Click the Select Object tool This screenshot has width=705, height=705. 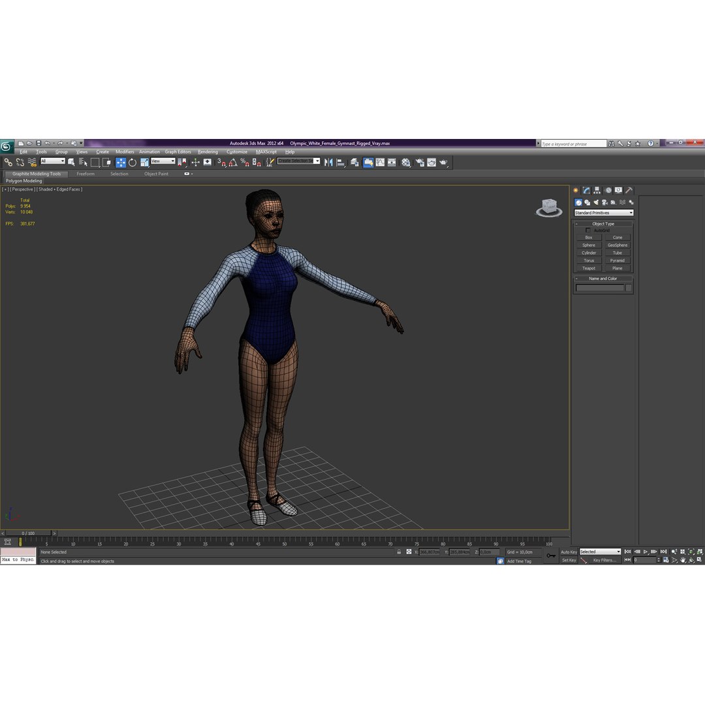click(x=71, y=163)
